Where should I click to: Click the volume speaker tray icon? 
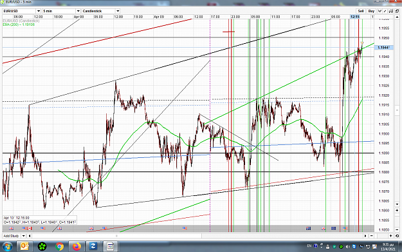click(x=348, y=247)
